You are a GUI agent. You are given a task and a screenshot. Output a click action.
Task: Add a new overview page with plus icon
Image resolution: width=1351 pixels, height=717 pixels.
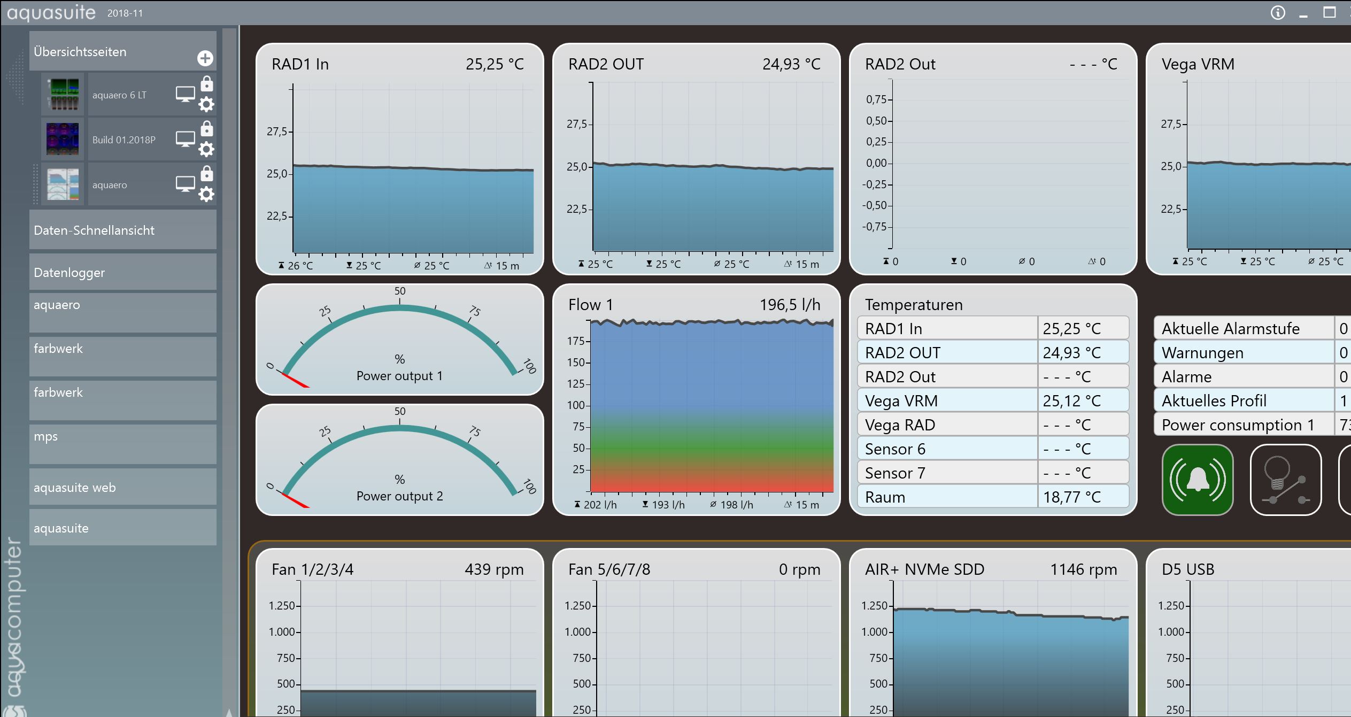[x=205, y=58]
